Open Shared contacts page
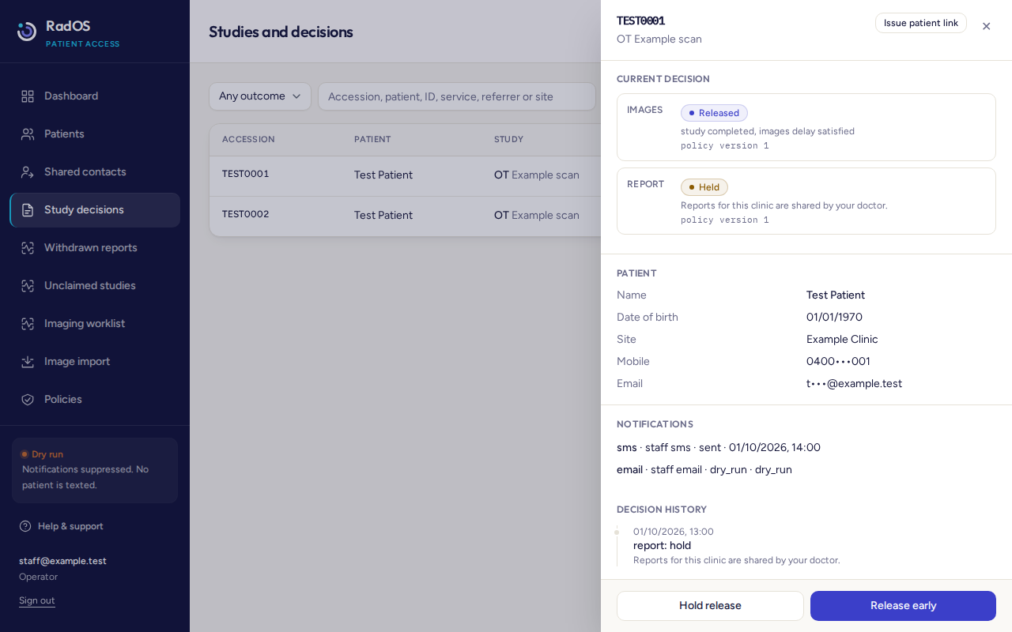Image resolution: width=1012 pixels, height=632 pixels. pos(95,172)
